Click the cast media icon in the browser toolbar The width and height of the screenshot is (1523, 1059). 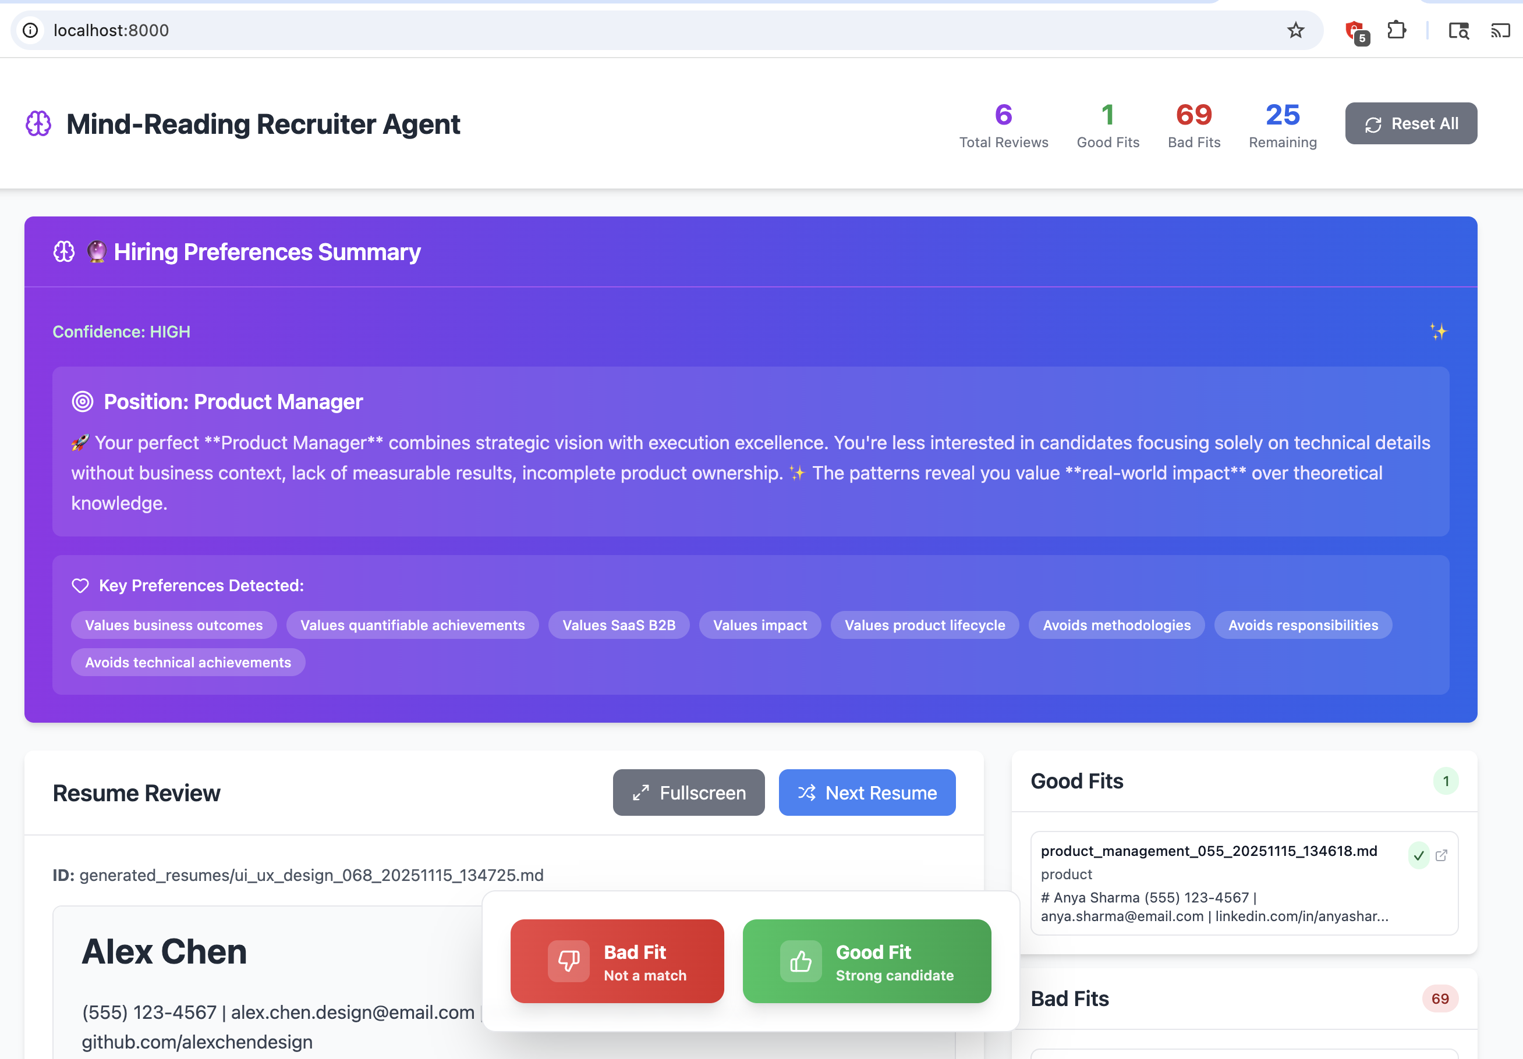pyautogui.click(x=1500, y=30)
